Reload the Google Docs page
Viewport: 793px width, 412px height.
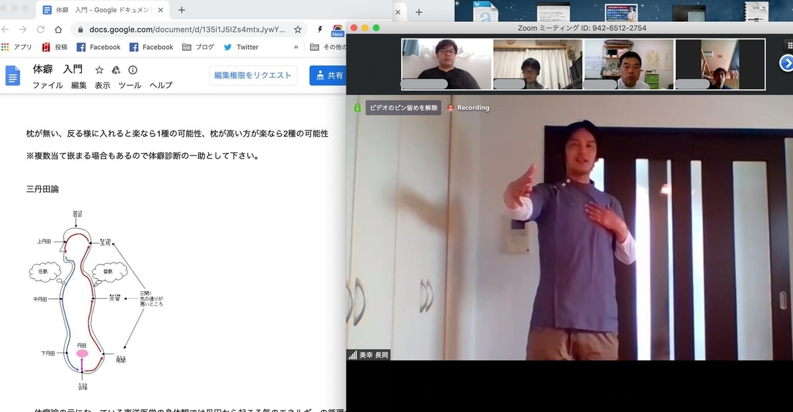(x=41, y=30)
